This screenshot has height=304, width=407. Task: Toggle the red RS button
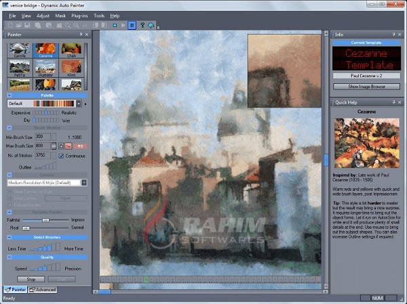80,146
